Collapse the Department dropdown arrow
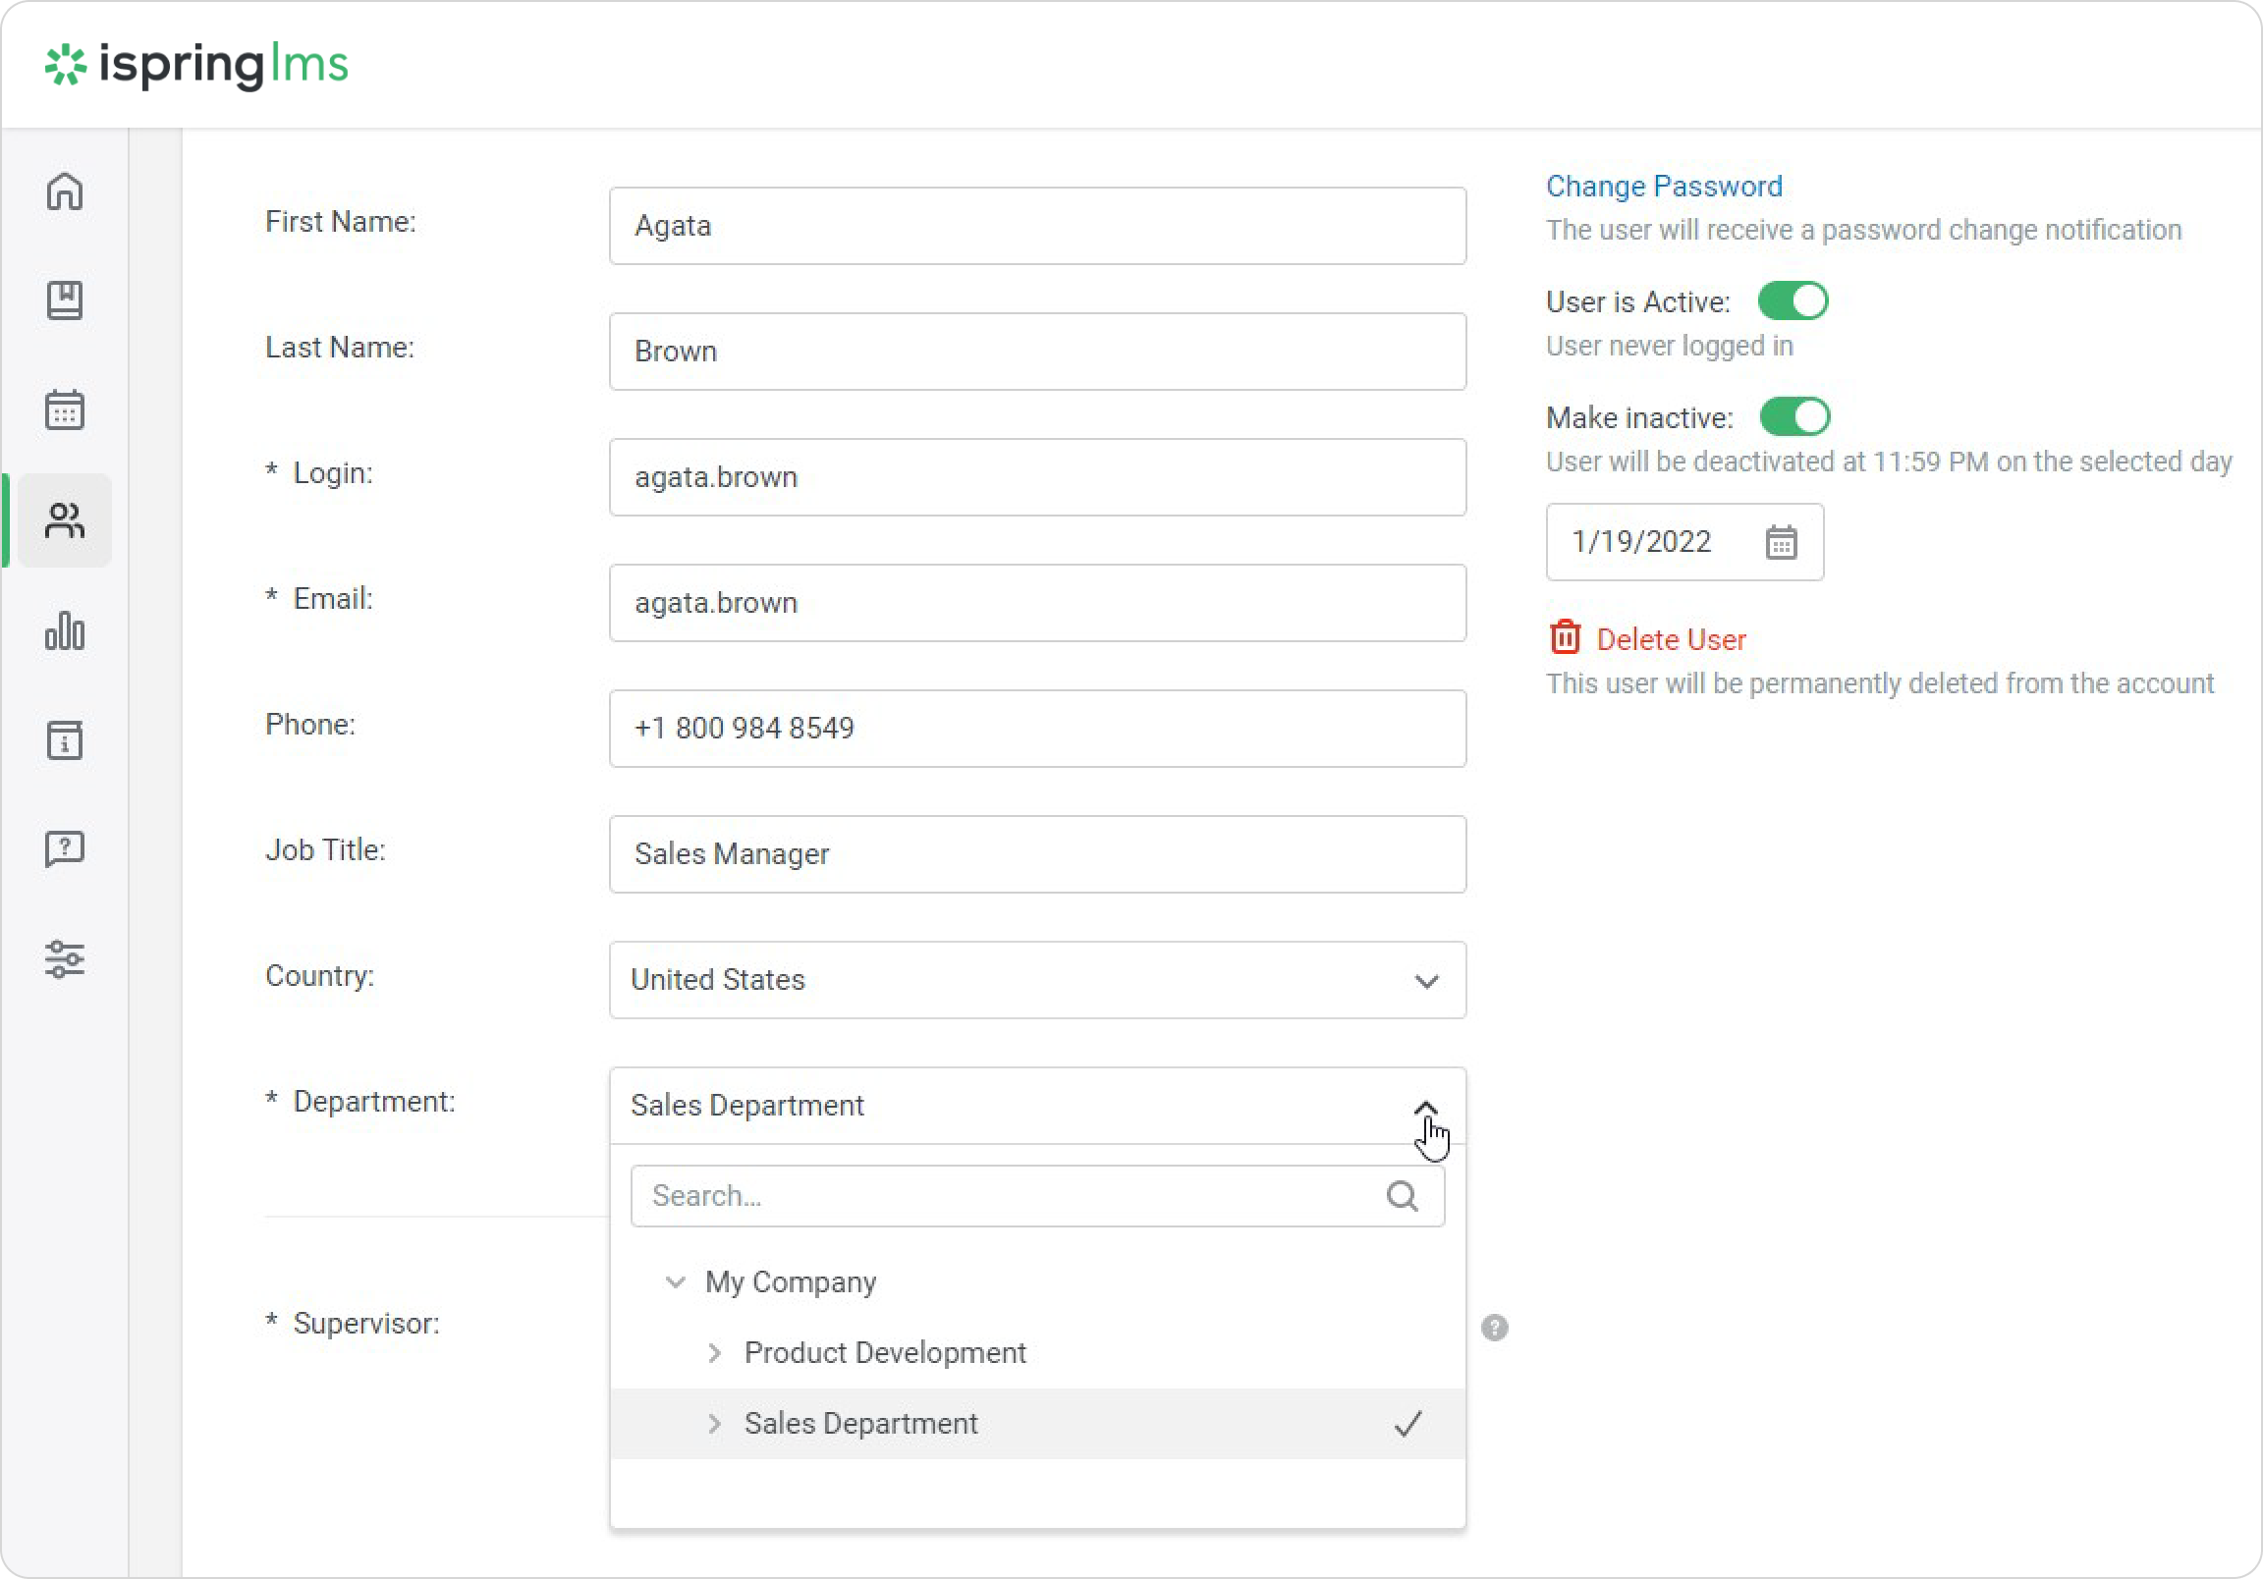This screenshot has width=2263, height=1579. click(x=1425, y=1107)
